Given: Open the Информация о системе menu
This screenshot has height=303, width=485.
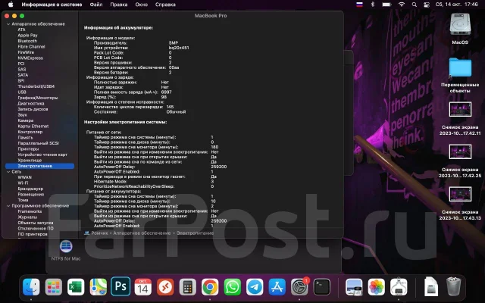Looking at the screenshot, I should (52, 5).
